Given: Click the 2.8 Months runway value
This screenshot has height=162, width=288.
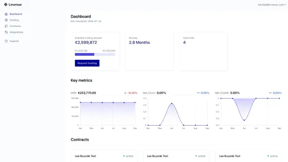Looking at the screenshot, I should coord(139,42).
